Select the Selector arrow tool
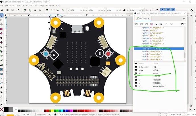Screen dimensions: 196x116 point(1,16)
